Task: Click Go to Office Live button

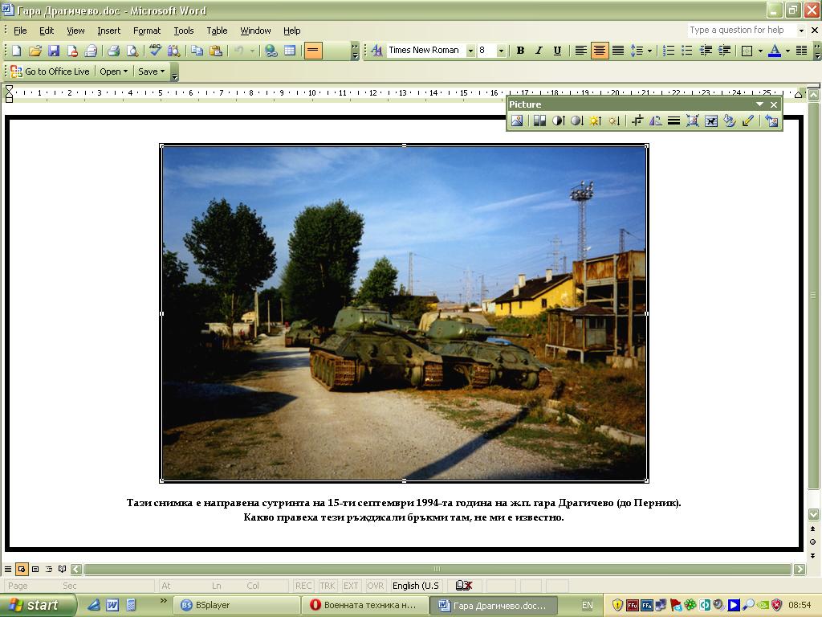Action: click(50, 72)
